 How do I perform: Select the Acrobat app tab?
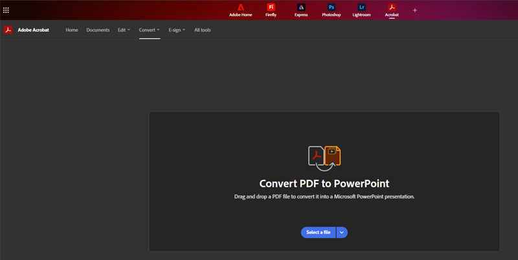click(x=392, y=10)
